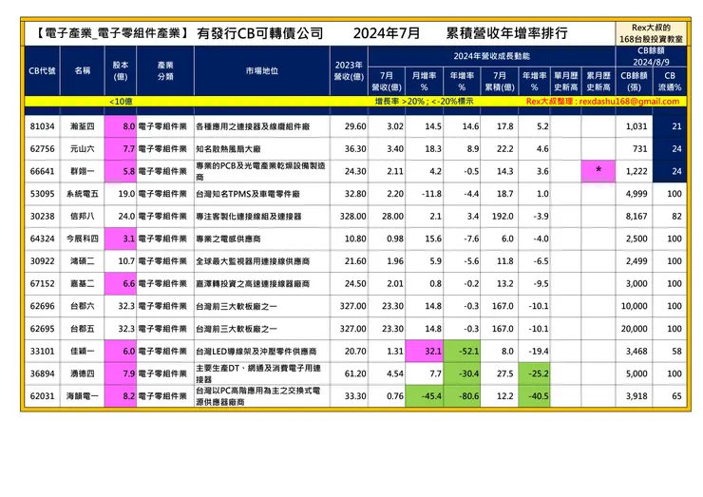Click the name cell 佳穎一
The image size is (703, 497).
[83, 352]
